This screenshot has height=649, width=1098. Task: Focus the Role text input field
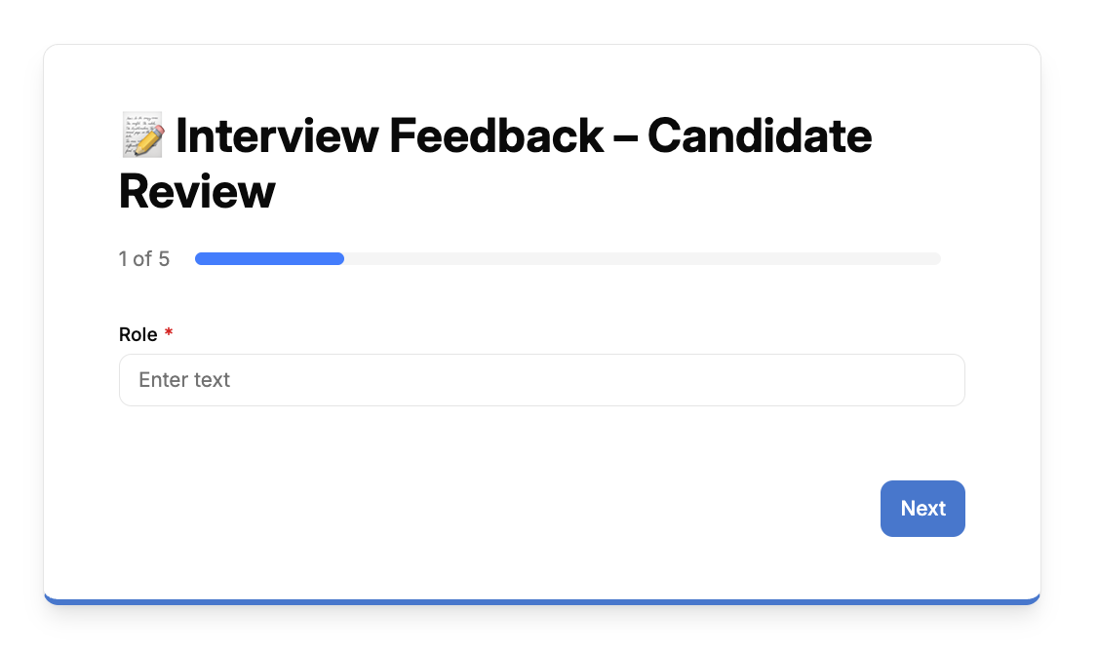(542, 380)
